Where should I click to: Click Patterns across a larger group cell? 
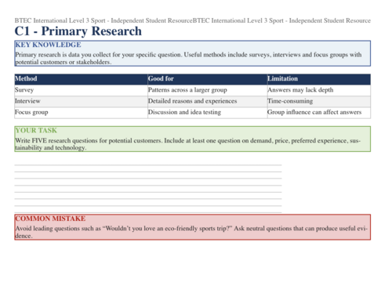tap(208, 90)
